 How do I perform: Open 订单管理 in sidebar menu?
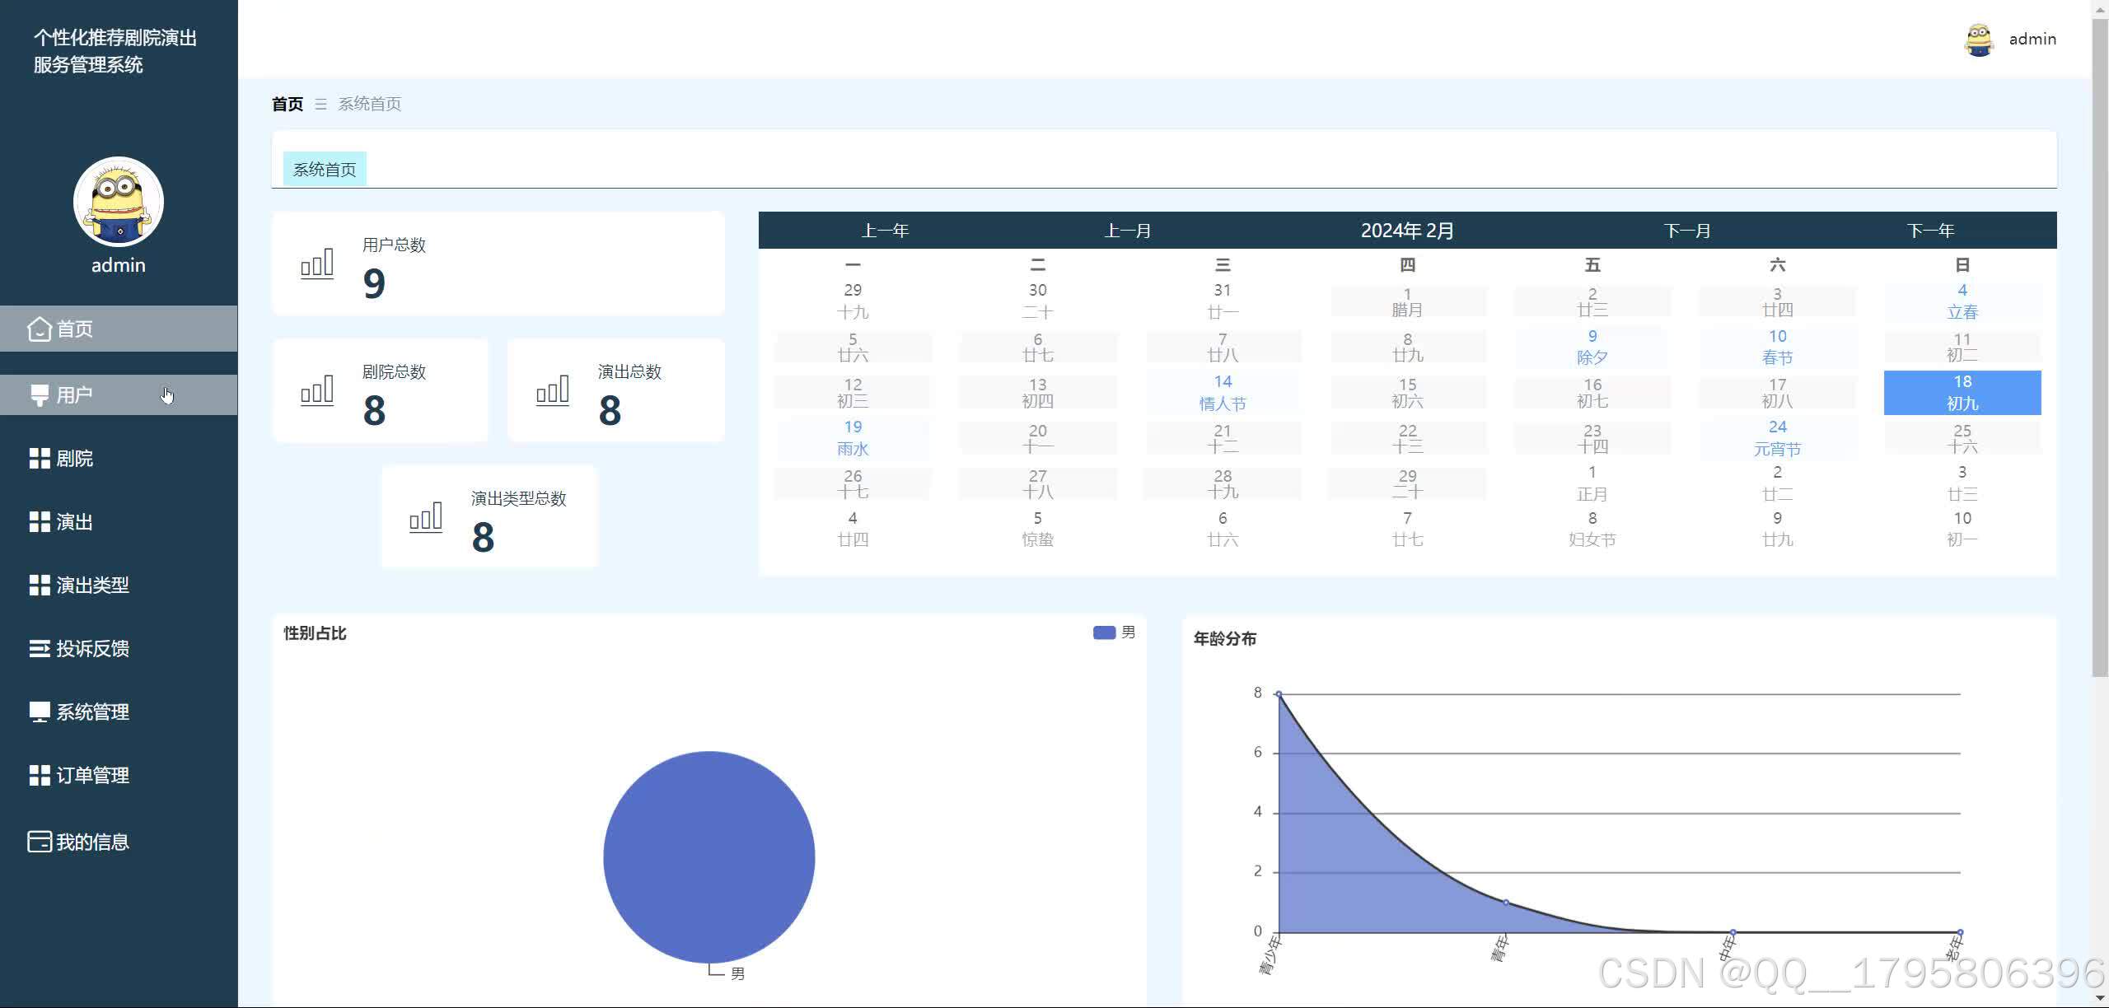[x=92, y=776]
